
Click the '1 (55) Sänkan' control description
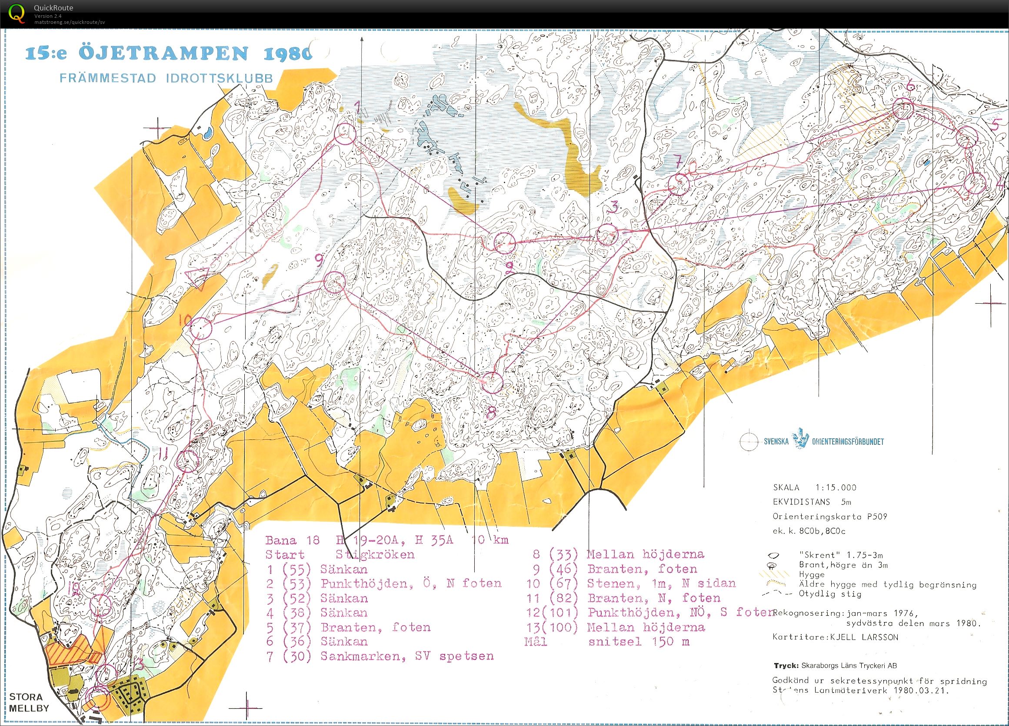point(316,570)
